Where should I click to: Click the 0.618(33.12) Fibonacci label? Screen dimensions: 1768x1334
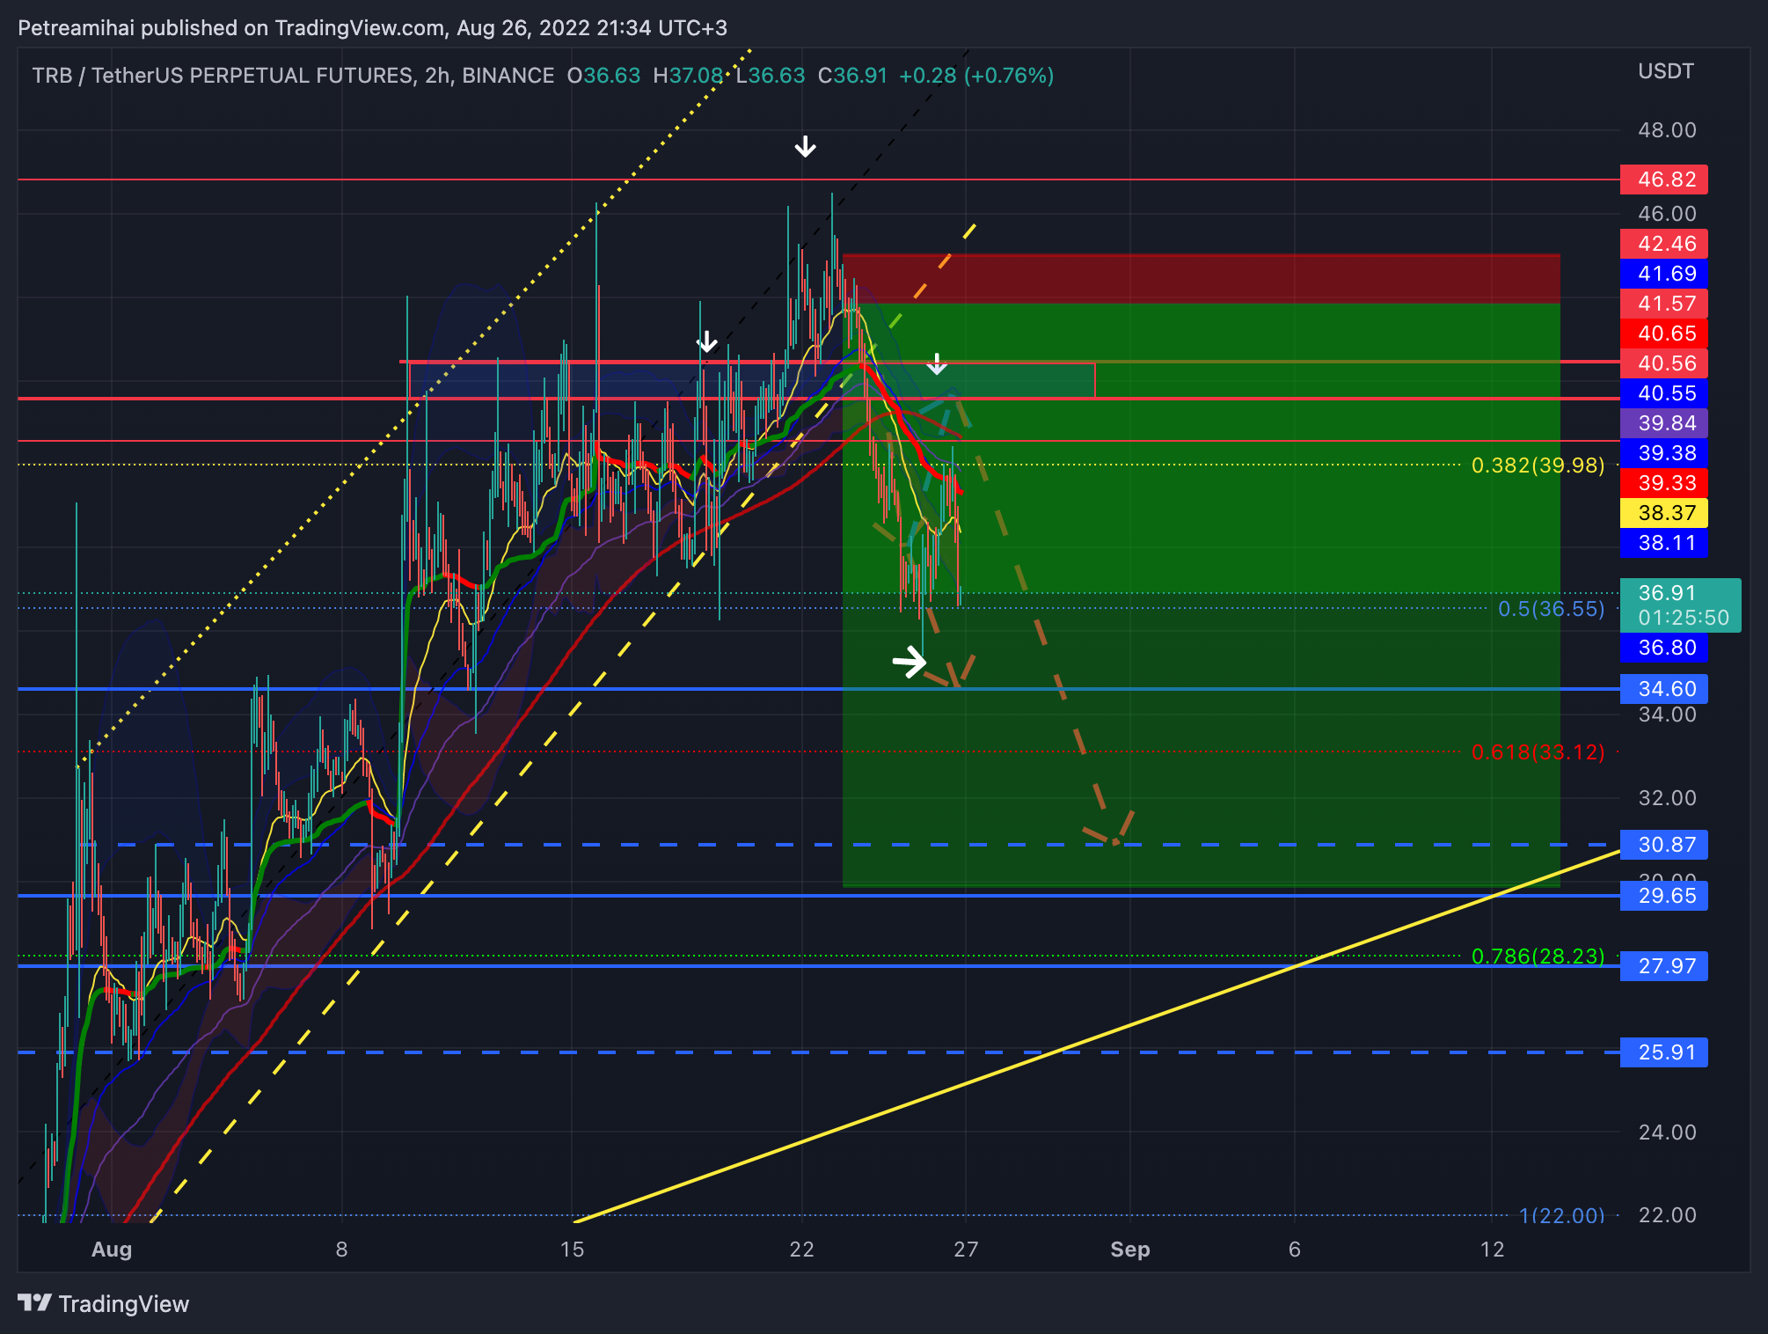point(1538,751)
